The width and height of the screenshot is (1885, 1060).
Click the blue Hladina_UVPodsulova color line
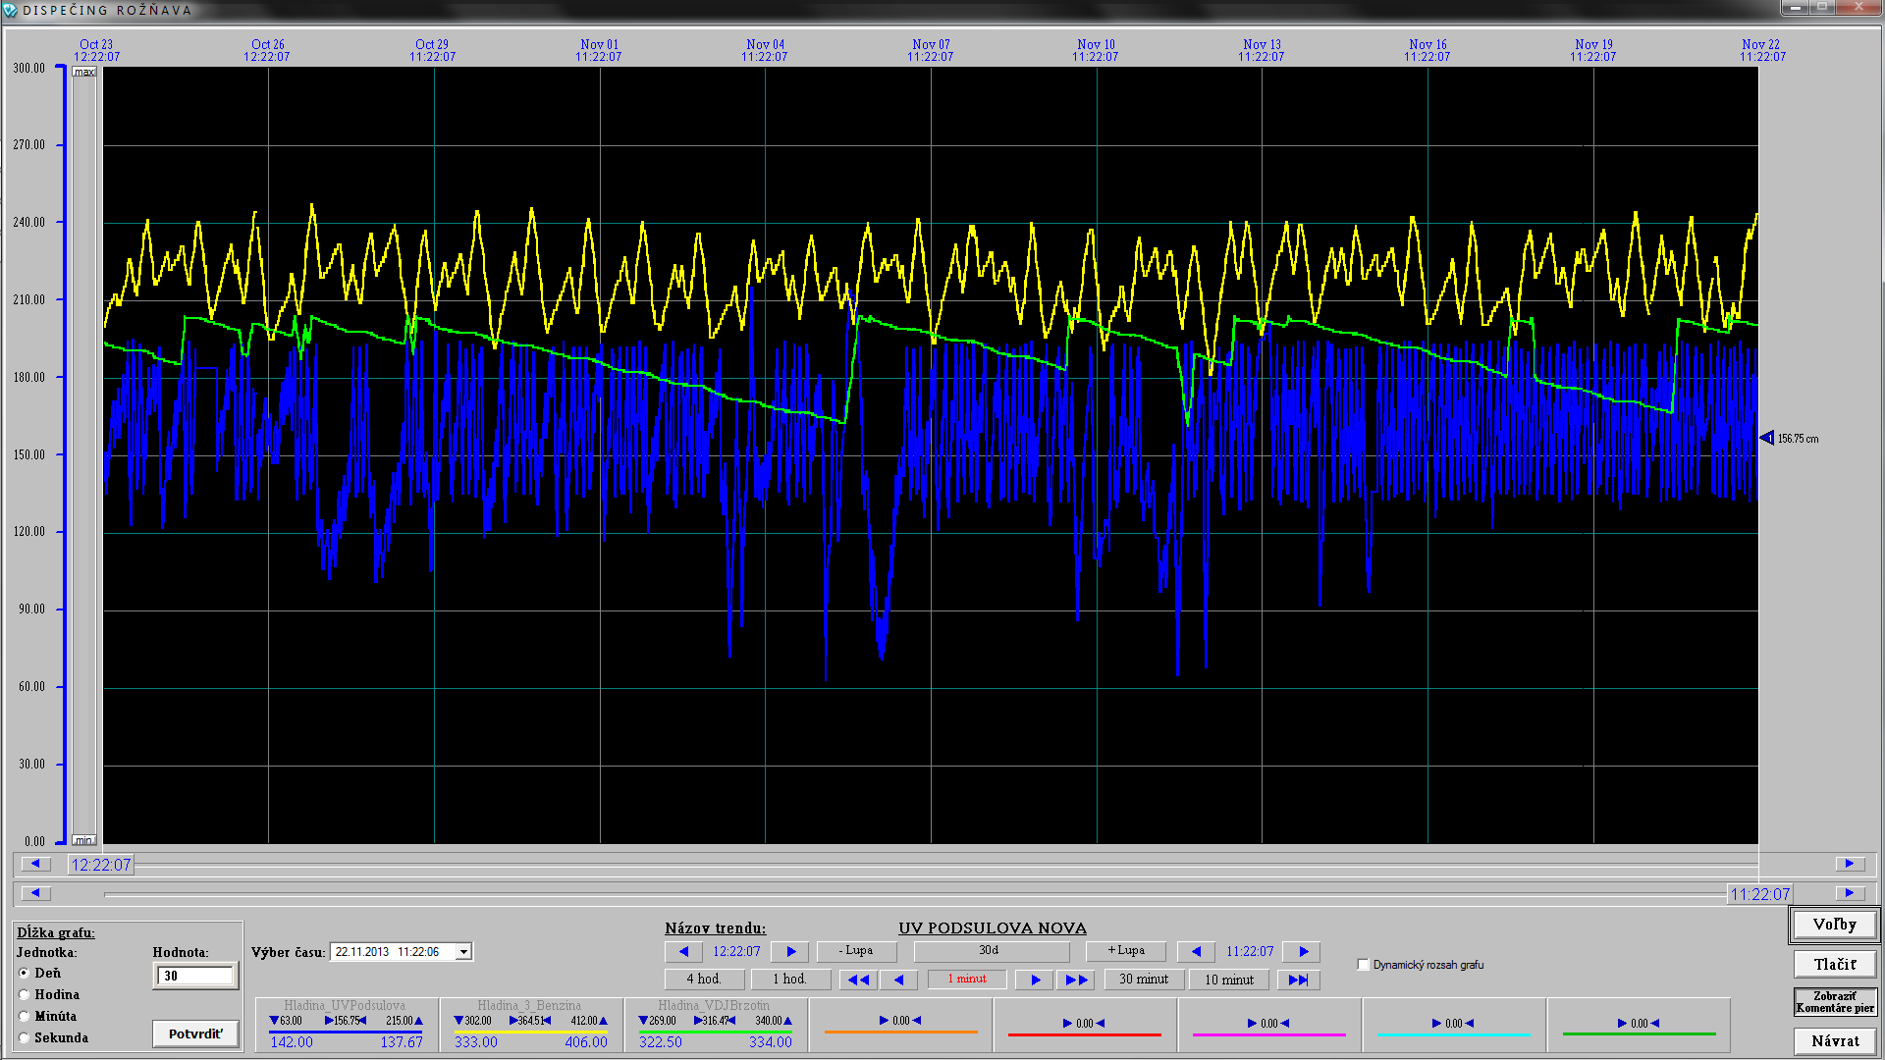coord(346,1032)
